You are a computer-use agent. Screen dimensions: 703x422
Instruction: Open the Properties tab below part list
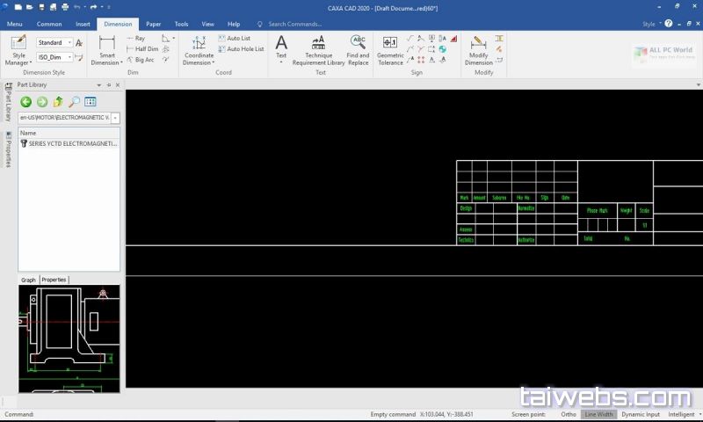coord(54,280)
